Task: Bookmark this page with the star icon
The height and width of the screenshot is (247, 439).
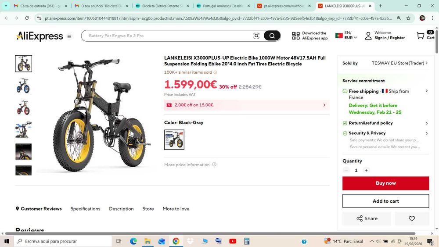Action: (x=408, y=18)
